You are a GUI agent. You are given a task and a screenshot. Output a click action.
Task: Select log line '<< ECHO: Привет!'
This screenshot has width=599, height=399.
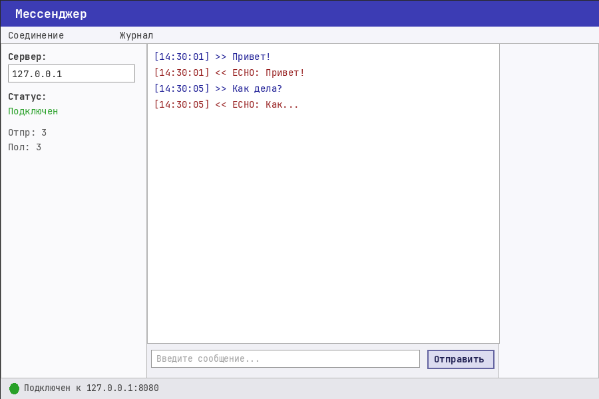(x=229, y=72)
